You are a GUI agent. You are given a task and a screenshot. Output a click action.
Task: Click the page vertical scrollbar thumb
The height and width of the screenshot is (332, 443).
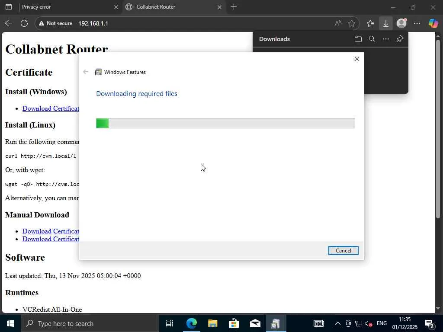[438, 129]
